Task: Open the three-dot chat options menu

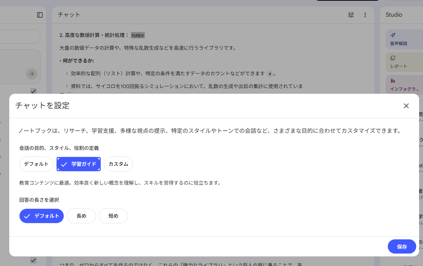Action: 365,15
